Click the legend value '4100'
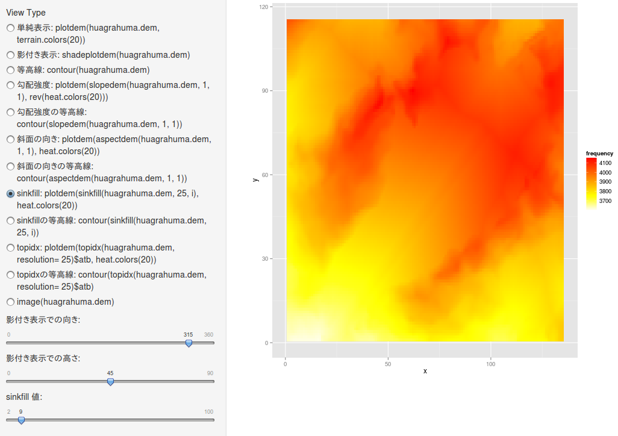This screenshot has height=436, width=618. 605,163
